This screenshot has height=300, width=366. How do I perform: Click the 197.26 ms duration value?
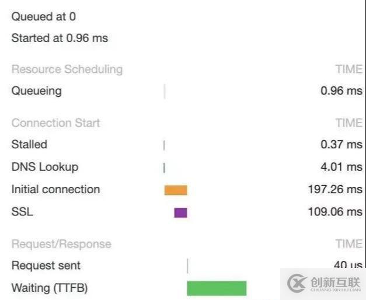(x=334, y=189)
